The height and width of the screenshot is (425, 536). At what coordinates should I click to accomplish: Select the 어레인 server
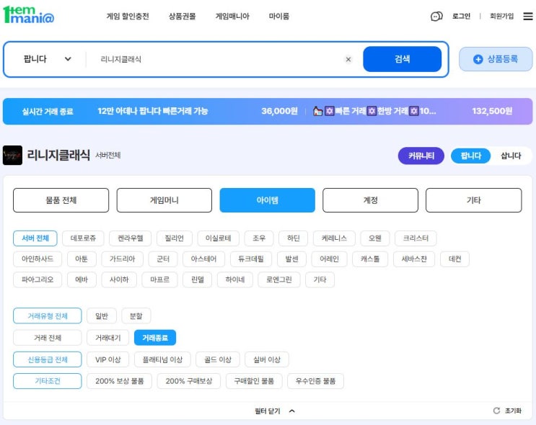coord(329,259)
